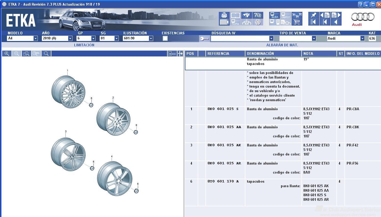Click the plain magnifier icon
The height and width of the screenshot is (217, 381).
[x=46, y=54]
